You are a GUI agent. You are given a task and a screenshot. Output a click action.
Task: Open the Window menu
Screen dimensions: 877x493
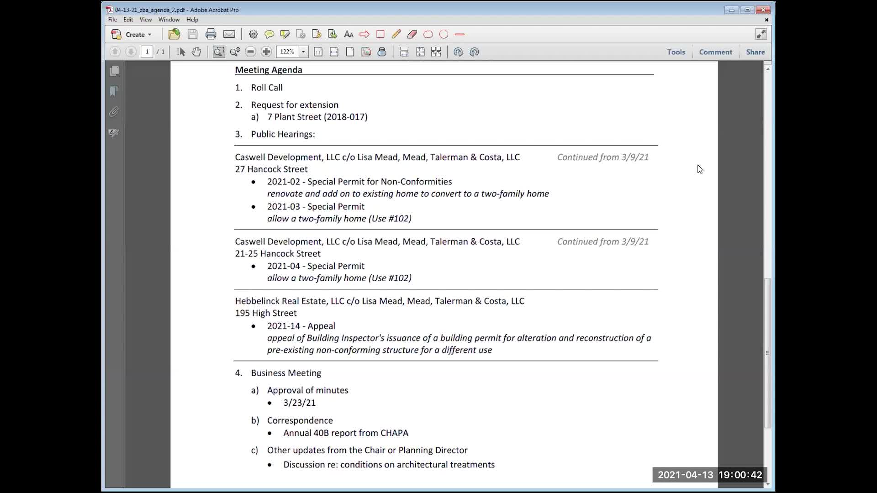pyautogui.click(x=169, y=20)
